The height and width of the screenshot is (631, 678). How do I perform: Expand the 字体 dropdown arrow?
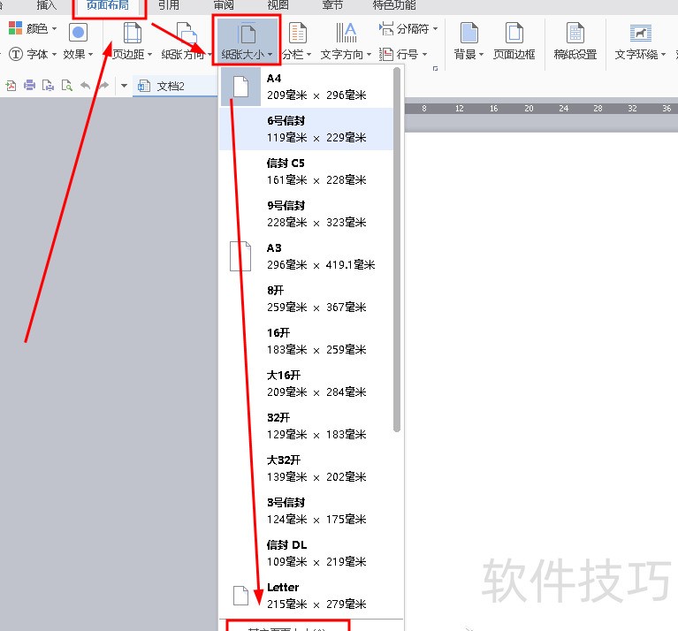click(x=54, y=55)
